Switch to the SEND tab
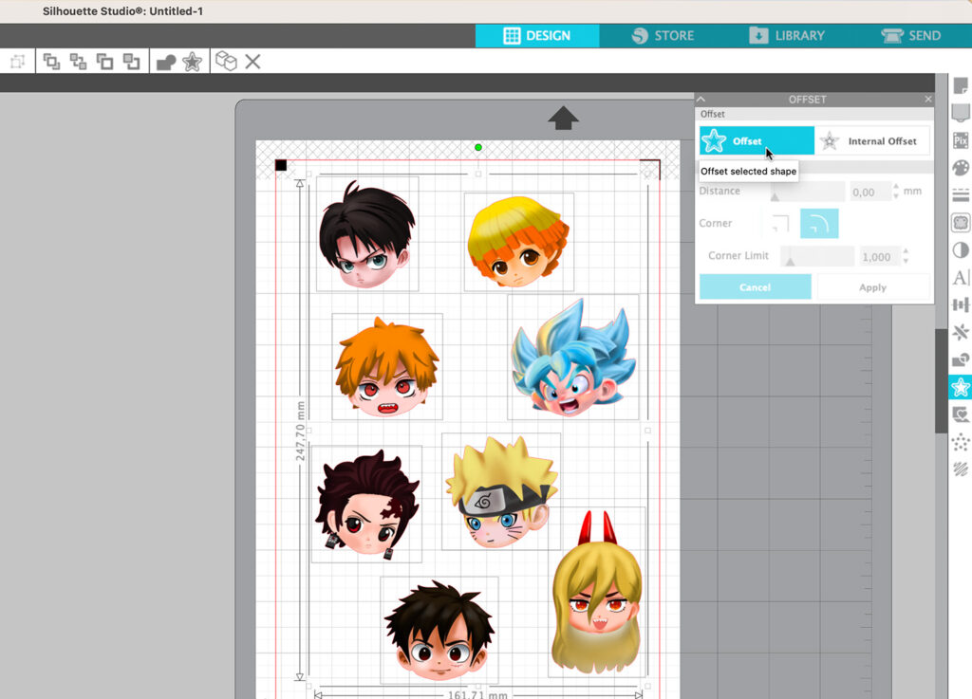Screen dimensions: 972x699 point(911,36)
